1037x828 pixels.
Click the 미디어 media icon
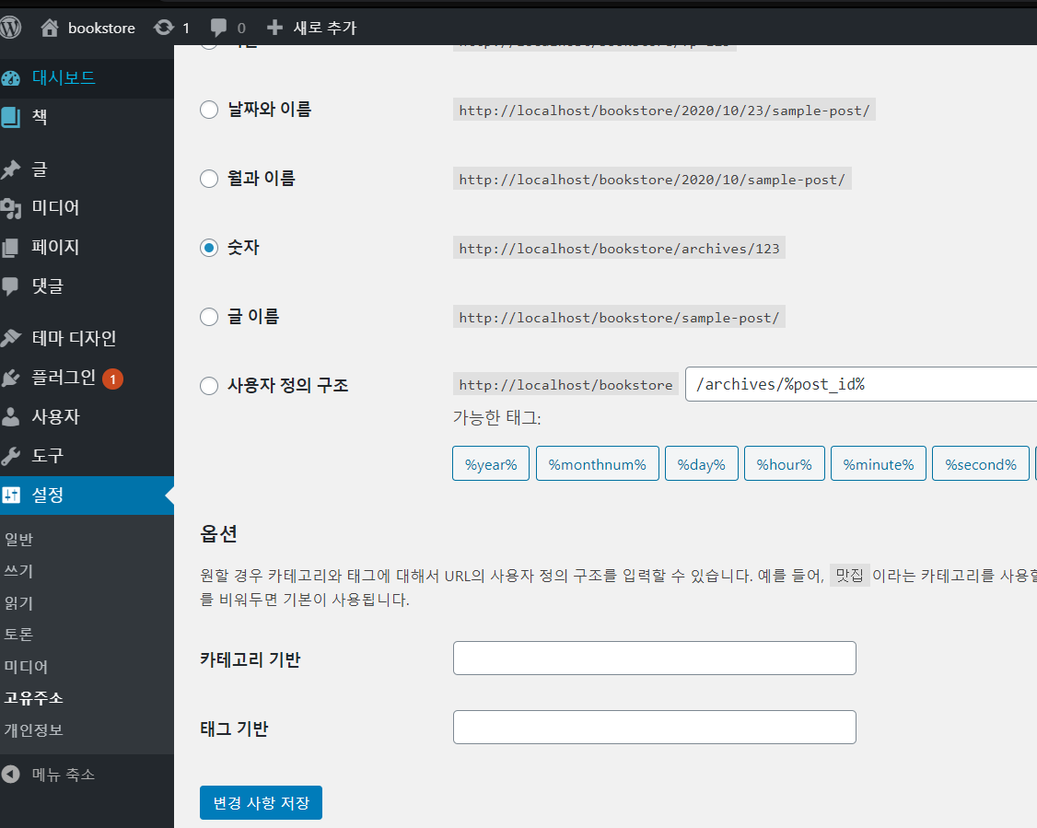(10, 208)
